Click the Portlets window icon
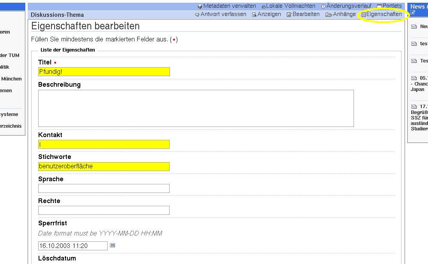The image size is (428, 264). (x=379, y=7)
